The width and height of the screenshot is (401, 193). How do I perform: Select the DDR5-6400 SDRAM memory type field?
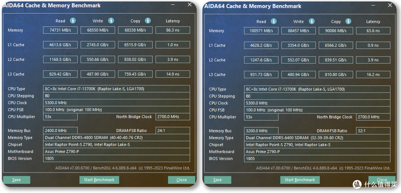coord(317,137)
